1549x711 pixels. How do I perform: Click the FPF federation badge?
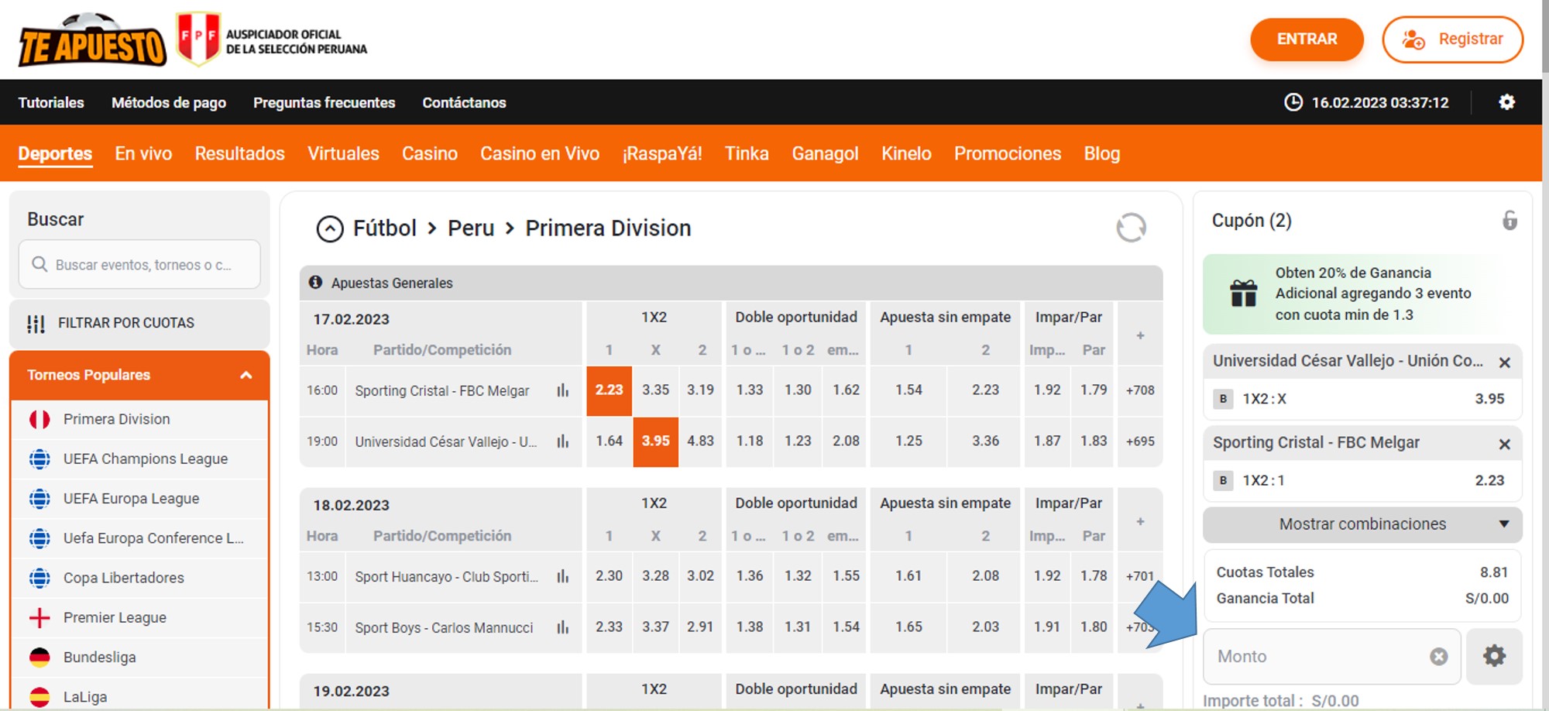tap(198, 38)
